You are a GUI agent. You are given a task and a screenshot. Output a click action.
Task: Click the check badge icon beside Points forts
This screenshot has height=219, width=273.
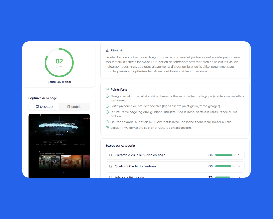107,89
